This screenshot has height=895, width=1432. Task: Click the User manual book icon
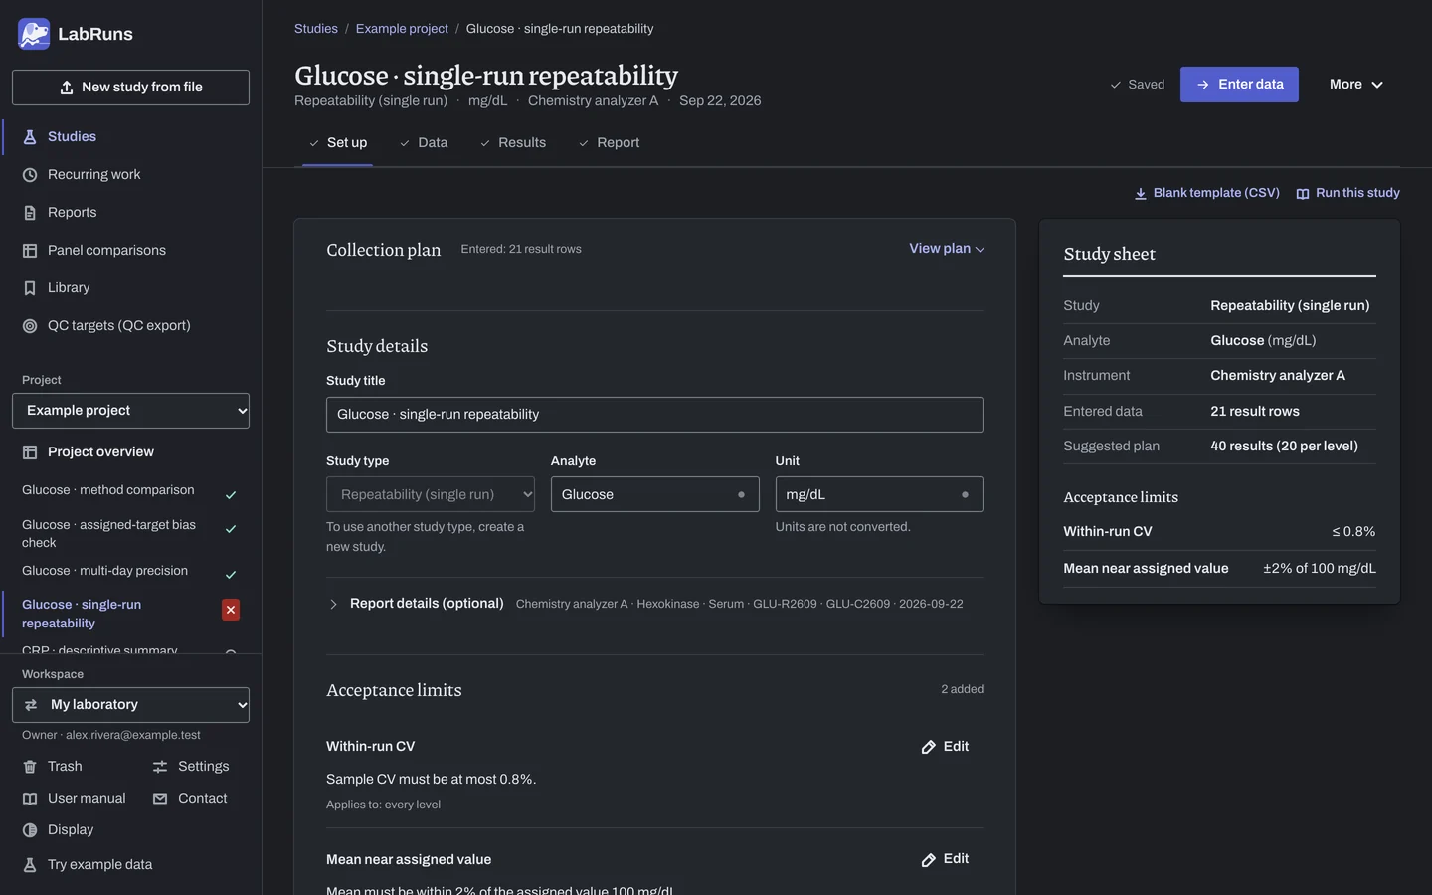pyautogui.click(x=30, y=799)
